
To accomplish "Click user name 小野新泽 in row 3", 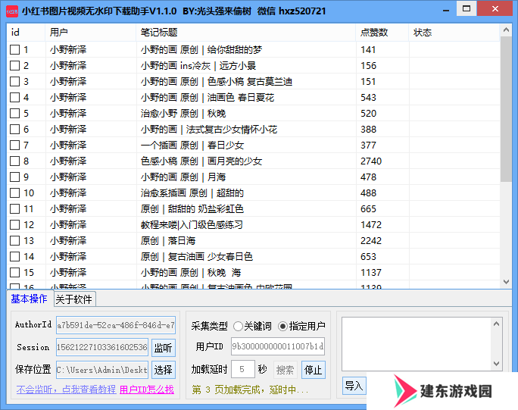I will pyautogui.click(x=68, y=81).
